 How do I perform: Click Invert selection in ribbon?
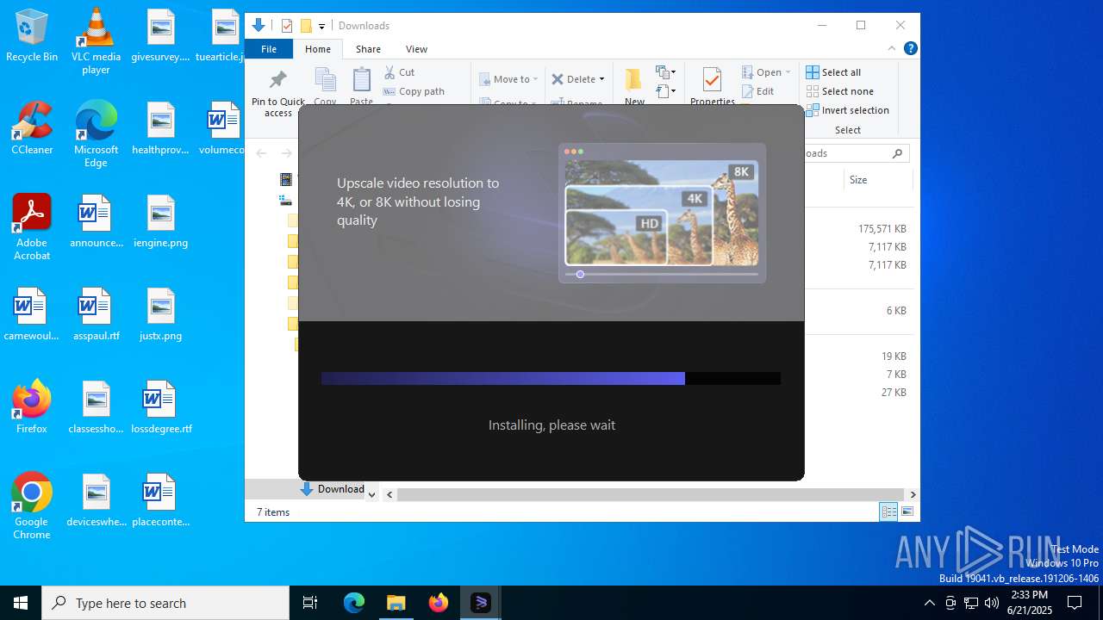click(847, 110)
